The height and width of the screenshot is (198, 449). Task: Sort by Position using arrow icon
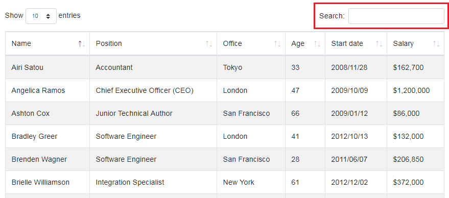pos(209,44)
